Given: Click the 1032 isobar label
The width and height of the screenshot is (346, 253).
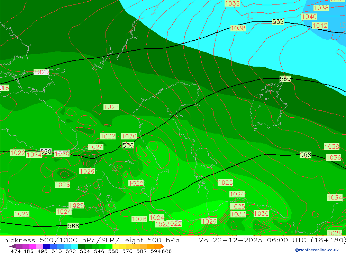Looking at the screenshot, I should point(238,214).
